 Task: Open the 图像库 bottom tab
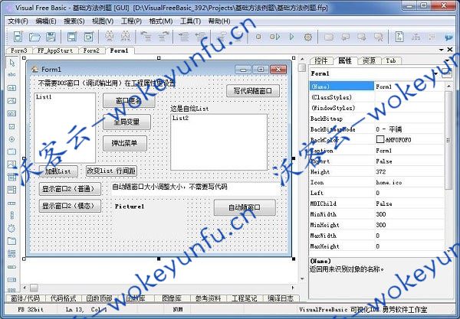click(x=172, y=298)
